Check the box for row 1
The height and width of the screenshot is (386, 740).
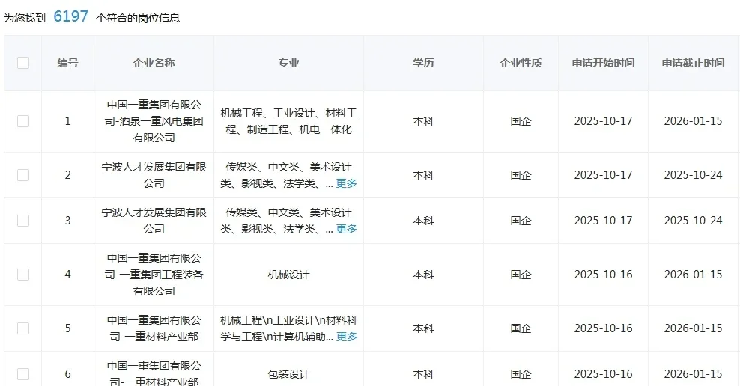[23, 121]
